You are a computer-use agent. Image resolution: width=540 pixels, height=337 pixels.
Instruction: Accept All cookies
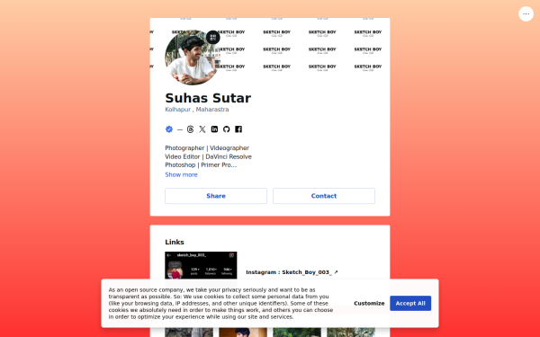coord(410,304)
